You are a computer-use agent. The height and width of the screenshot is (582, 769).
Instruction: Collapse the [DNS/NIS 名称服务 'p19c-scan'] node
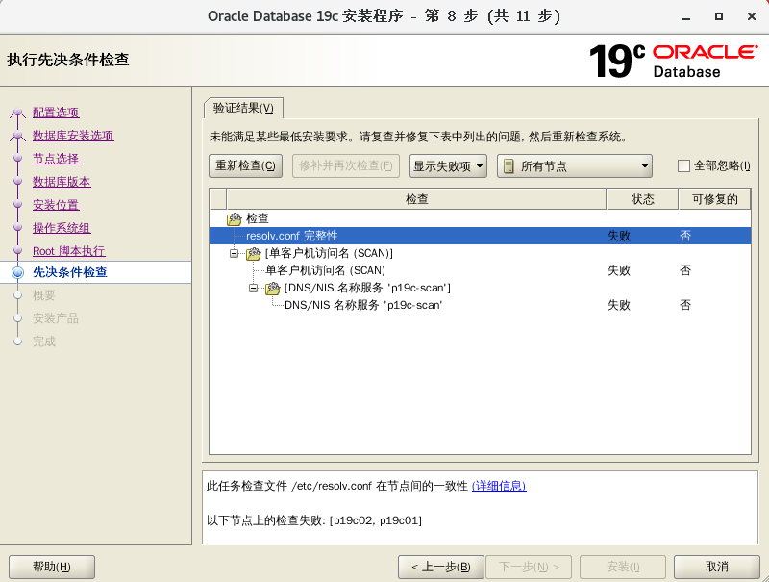[x=253, y=288]
